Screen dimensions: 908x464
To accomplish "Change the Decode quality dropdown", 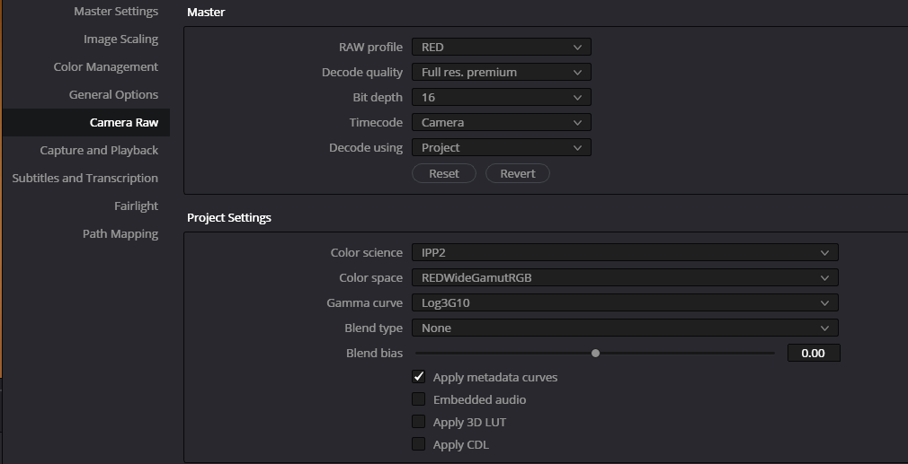I will tap(502, 72).
